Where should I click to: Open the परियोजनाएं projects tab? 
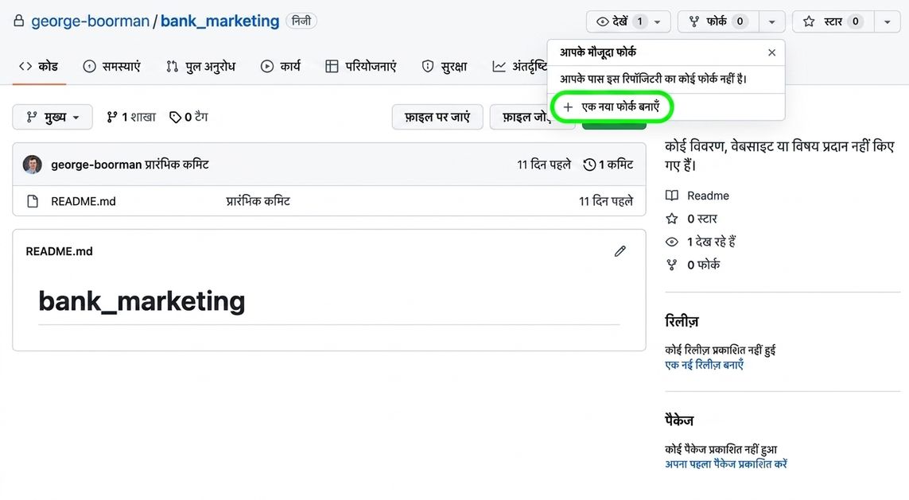360,67
